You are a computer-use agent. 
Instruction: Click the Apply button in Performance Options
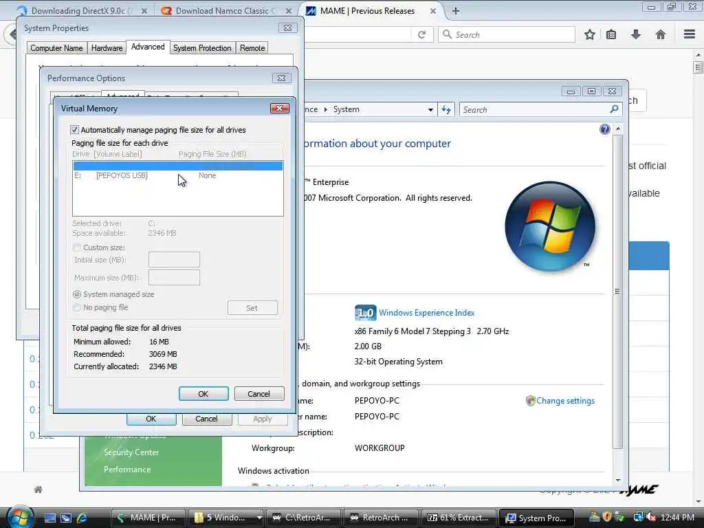pos(263,419)
